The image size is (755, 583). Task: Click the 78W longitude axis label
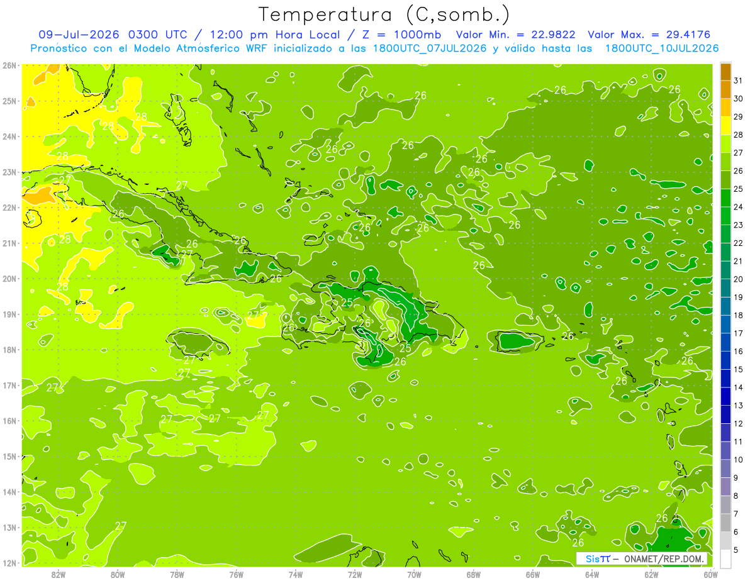tap(177, 575)
